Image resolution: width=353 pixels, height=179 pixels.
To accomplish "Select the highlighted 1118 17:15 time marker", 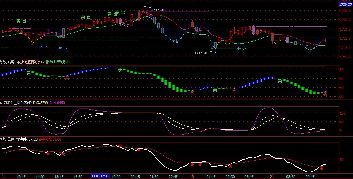I will (x=100, y=176).
